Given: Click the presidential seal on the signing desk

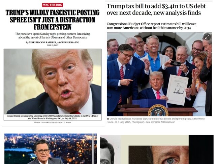Looking at the screenshot, I should (158, 110).
